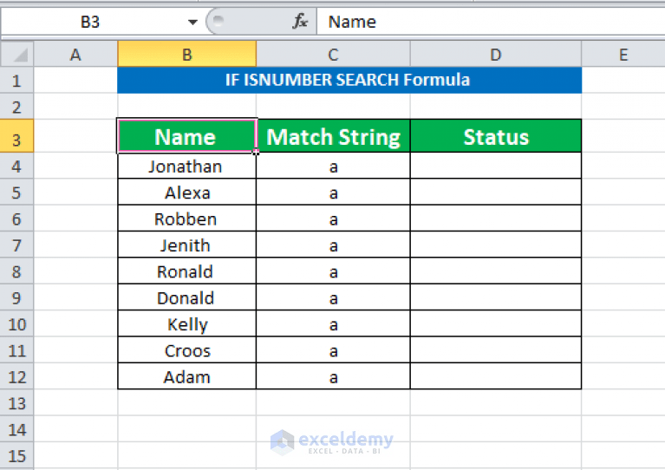Image resolution: width=665 pixels, height=470 pixels.
Task: Click the empty Status cell in Alexa's row
Action: [x=496, y=193]
